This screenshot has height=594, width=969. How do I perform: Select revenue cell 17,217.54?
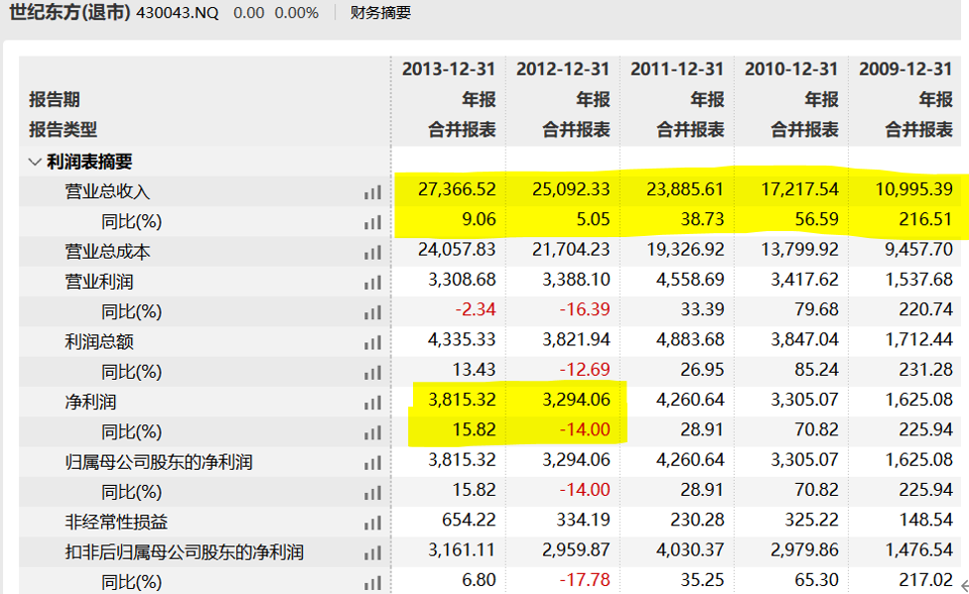point(799,189)
